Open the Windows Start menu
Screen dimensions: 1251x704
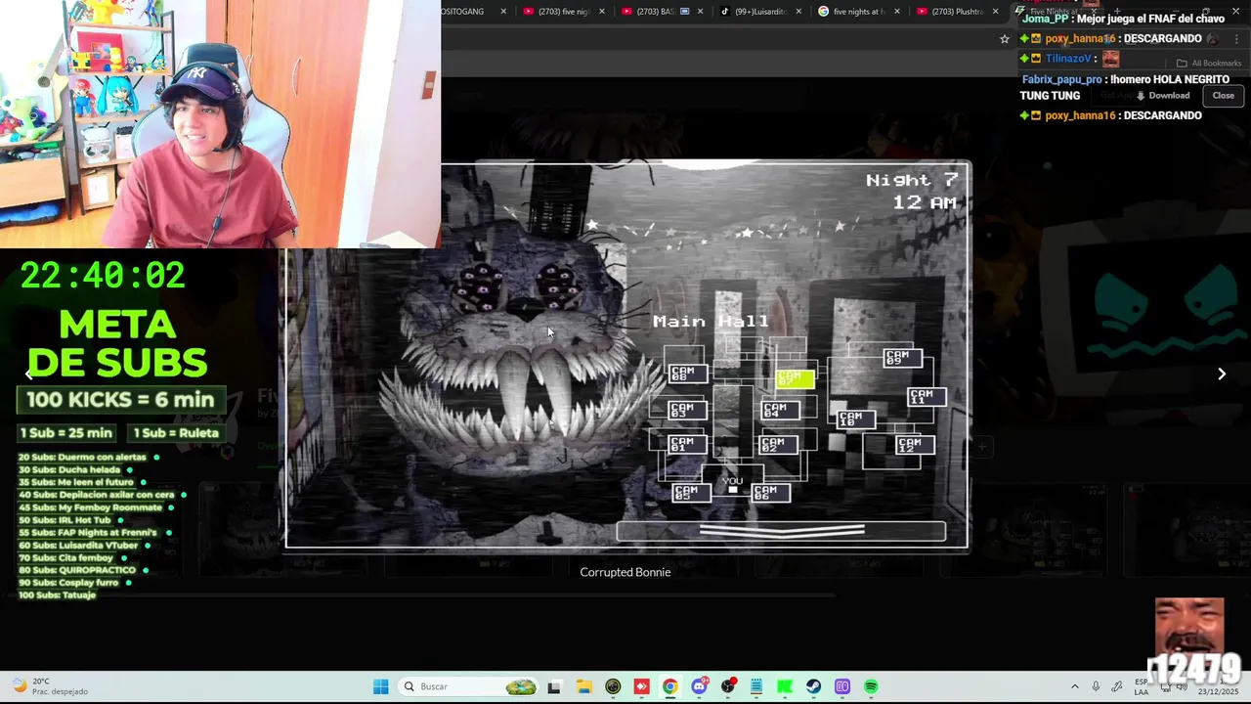coord(381,686)
